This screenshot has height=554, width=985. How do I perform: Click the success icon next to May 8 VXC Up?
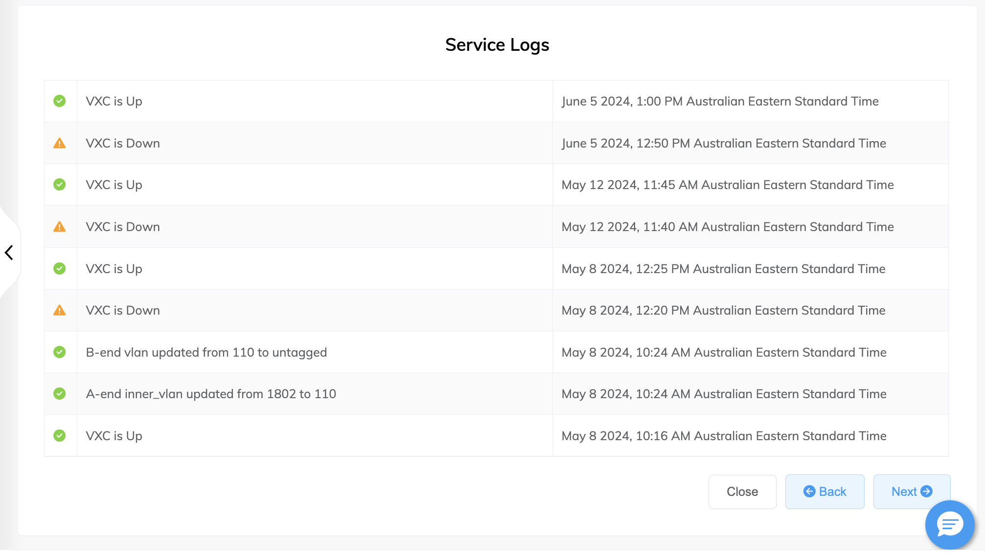tap(60, 268)
